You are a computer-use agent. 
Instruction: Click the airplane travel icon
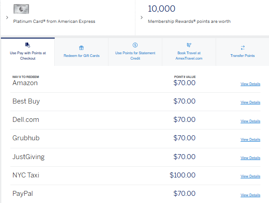coord(189,45)
